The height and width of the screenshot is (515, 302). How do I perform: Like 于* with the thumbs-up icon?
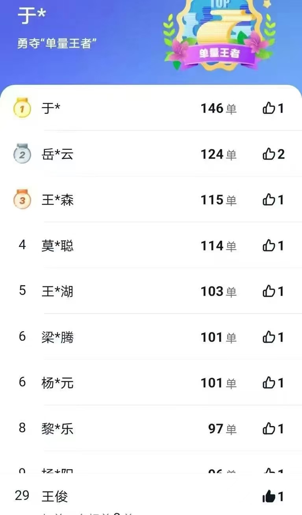click(x=269, y=108)
